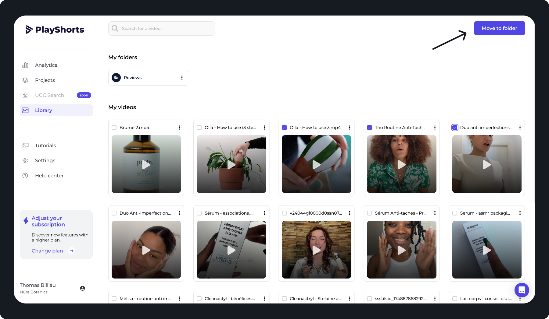Play the v24044gl0000d0ssn07 video
Image resolution: width=549 pixels, height=319 pixels.
[317, 250]
